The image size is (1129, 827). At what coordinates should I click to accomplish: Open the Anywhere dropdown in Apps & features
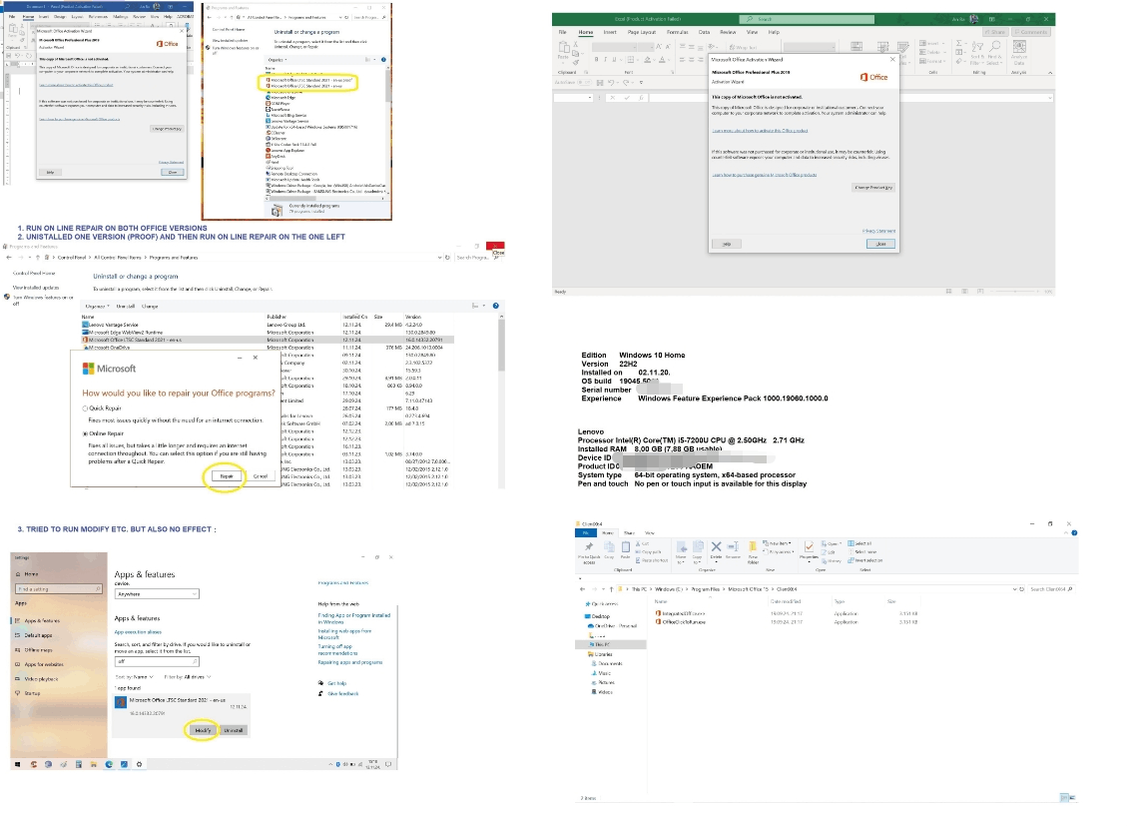coord(157,594)
